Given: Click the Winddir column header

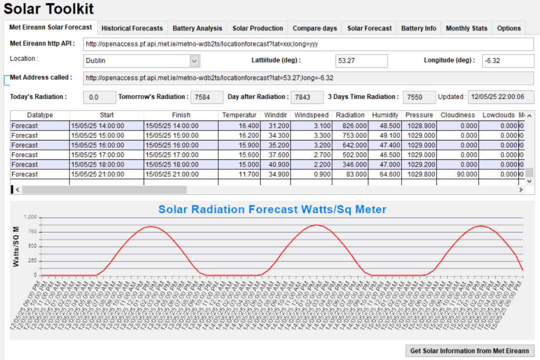Looking at the screenshot, I should coord(275,116).
